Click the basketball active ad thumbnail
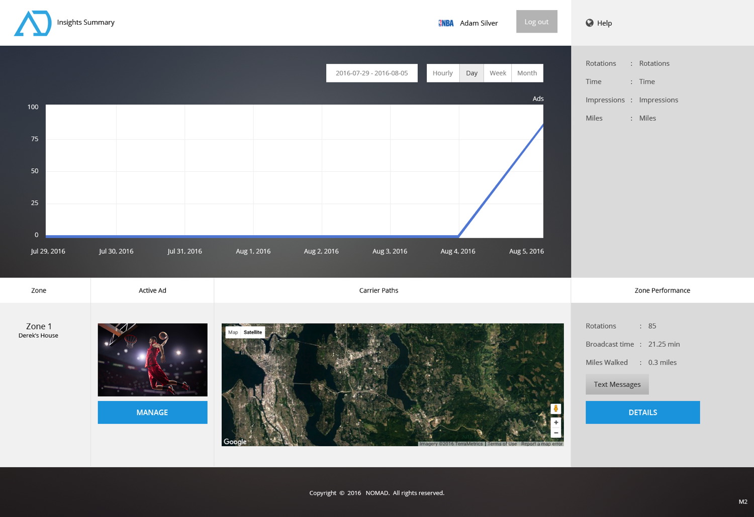The image size is (754, 517). coord(152,360)
